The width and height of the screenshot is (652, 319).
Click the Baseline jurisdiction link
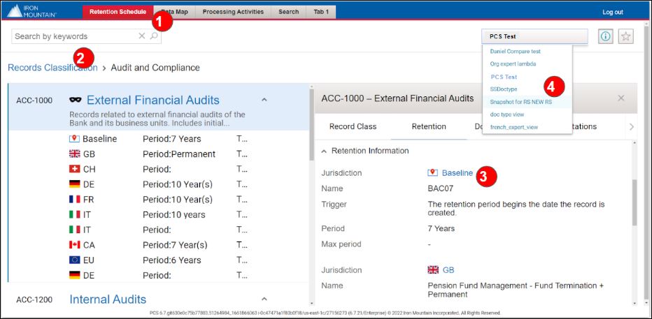coord(457,173)
